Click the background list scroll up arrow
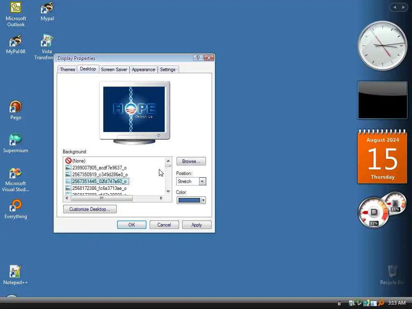This screenshot has height=309, width=412. (168, 161)
